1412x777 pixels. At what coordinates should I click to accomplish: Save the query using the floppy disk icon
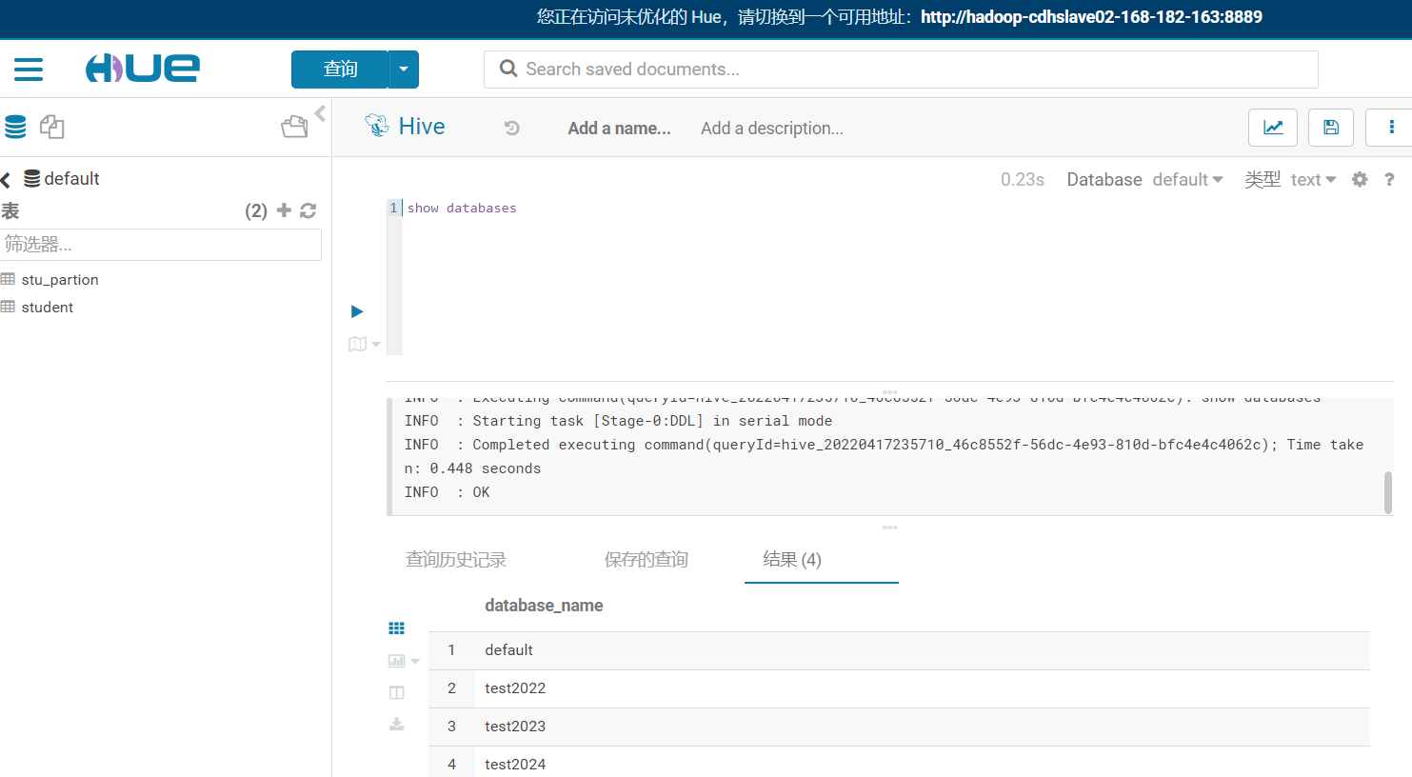coord(1330,127)
